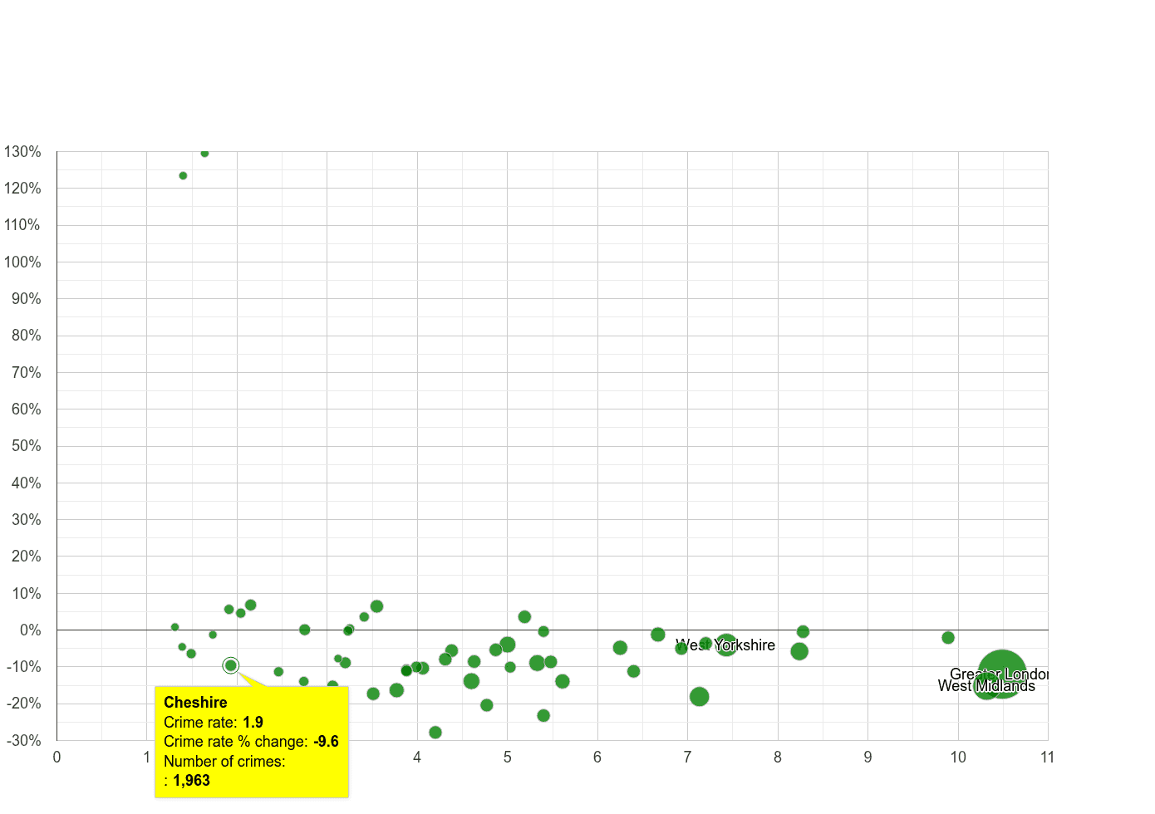Click the 130% y-axis label

pos(22,152)
